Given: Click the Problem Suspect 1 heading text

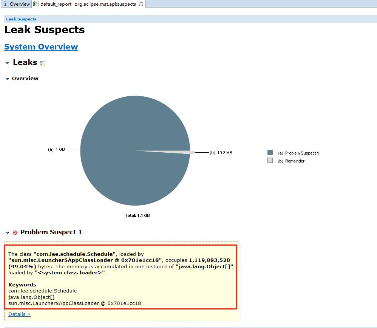Looking at the screenshot, I should [51, 232].
